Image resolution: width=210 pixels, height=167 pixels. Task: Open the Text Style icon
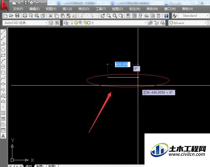click(175, 16)
